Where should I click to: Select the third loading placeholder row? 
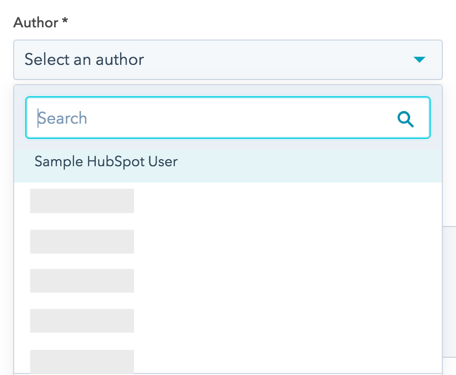[x=82, y=280]
